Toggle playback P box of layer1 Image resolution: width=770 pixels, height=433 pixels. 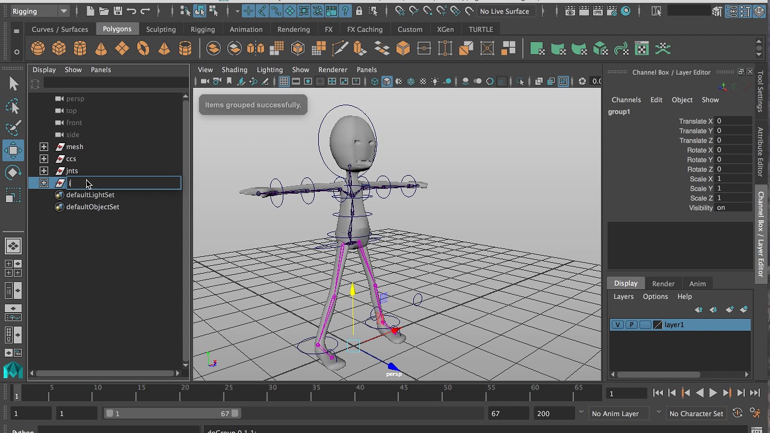coord(631,325)
